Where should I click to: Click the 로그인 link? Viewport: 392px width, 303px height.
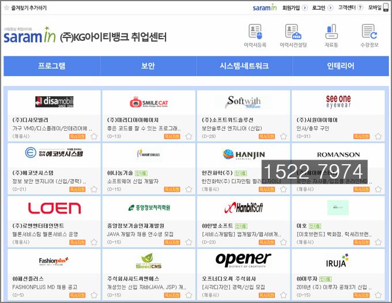[x=319, y=7]
